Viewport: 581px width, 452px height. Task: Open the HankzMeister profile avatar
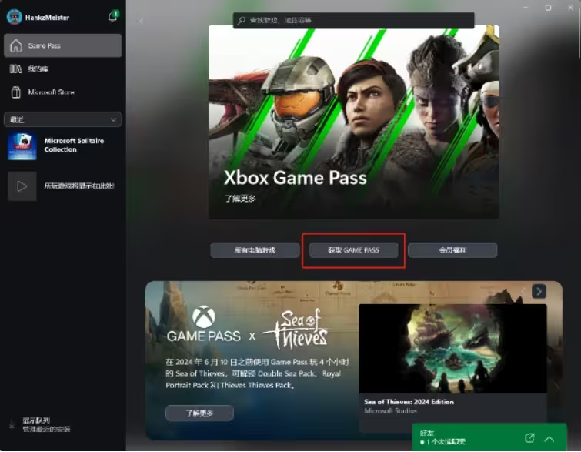coord(15,17)
